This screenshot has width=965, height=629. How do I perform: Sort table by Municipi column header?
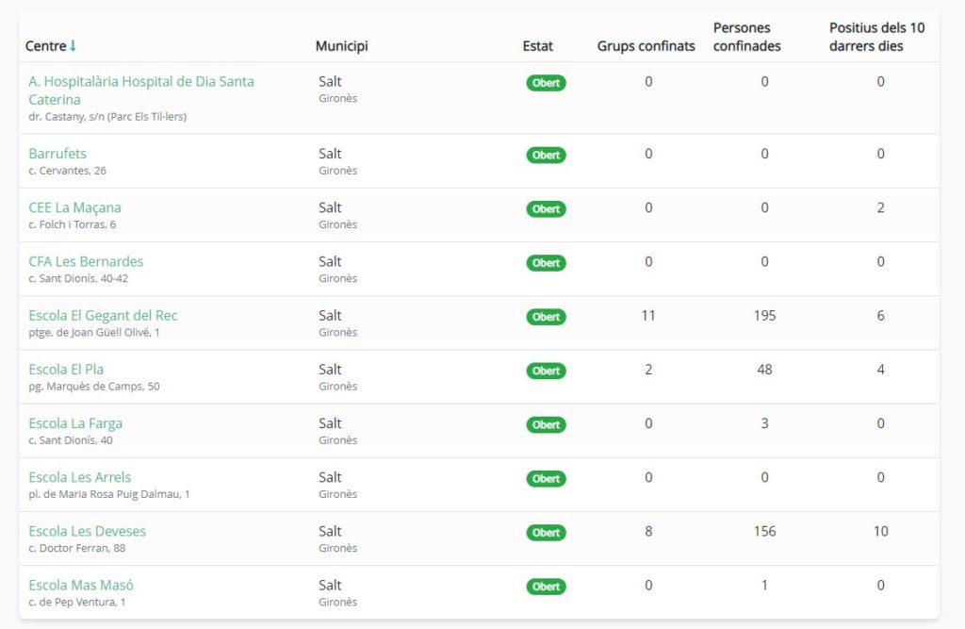(341, 46)
